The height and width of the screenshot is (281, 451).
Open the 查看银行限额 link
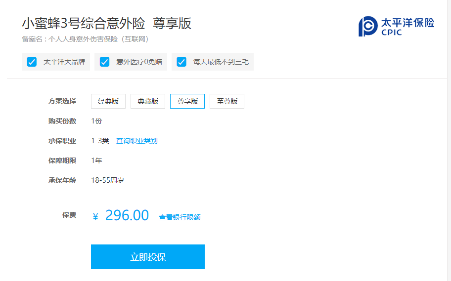coord(180,217)
